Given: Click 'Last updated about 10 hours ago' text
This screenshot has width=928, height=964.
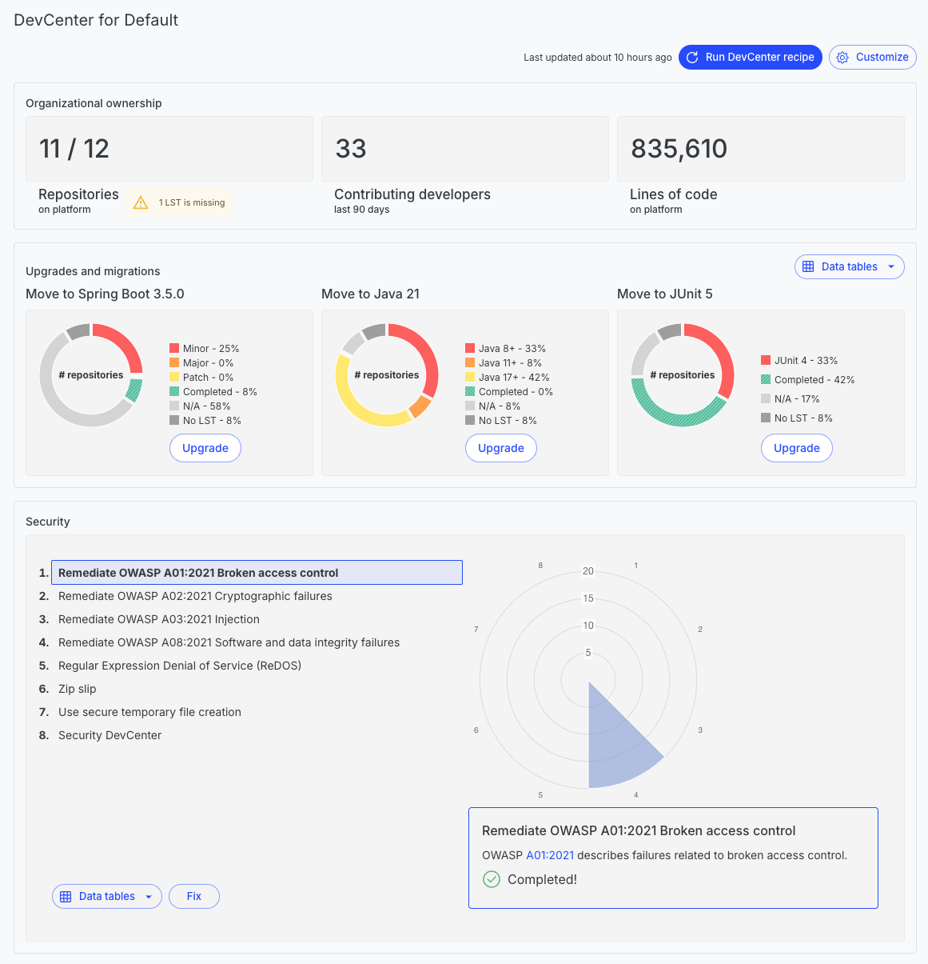Looking at the screenshot, I should [x=598, y=58].
